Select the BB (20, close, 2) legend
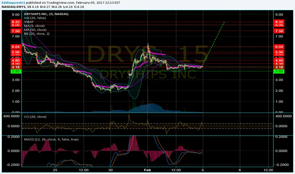Image resolution: width=295 pixels, height=174 pixels. 37,34
